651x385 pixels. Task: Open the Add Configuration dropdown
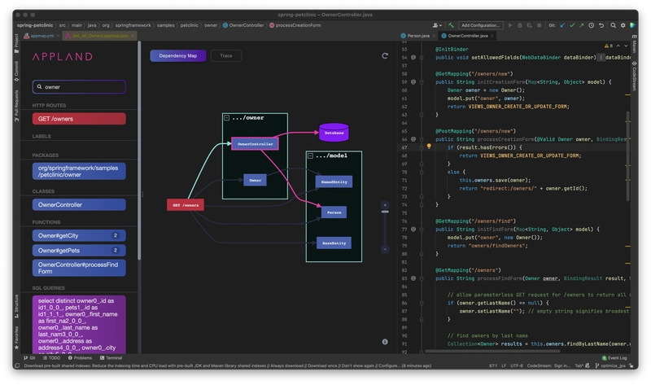pos(482,25)
